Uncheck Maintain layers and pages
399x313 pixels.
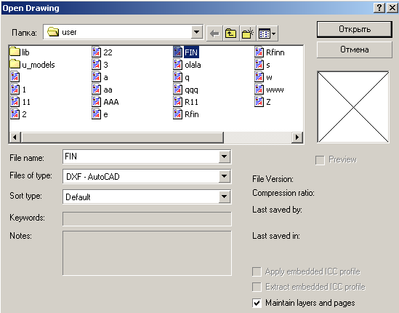pyautogui.click(x=257, y=303)
